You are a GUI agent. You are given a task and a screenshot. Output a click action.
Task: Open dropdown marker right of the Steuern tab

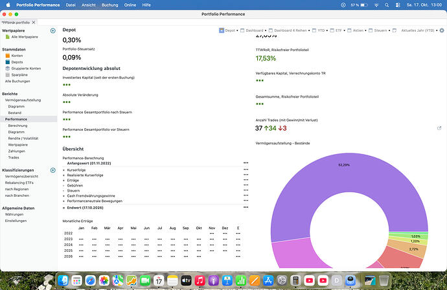click(389, 31)
